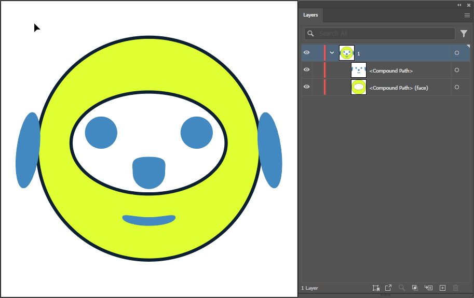This screenshot has height=298, width=474.
Task: Click the layer name "1"
Action: [359, 54]
